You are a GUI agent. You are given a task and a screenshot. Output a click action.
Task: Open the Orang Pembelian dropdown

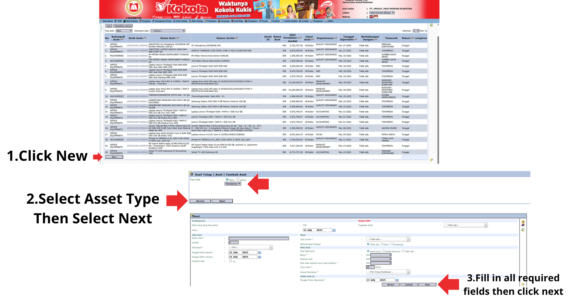click(x=388, y=272)
